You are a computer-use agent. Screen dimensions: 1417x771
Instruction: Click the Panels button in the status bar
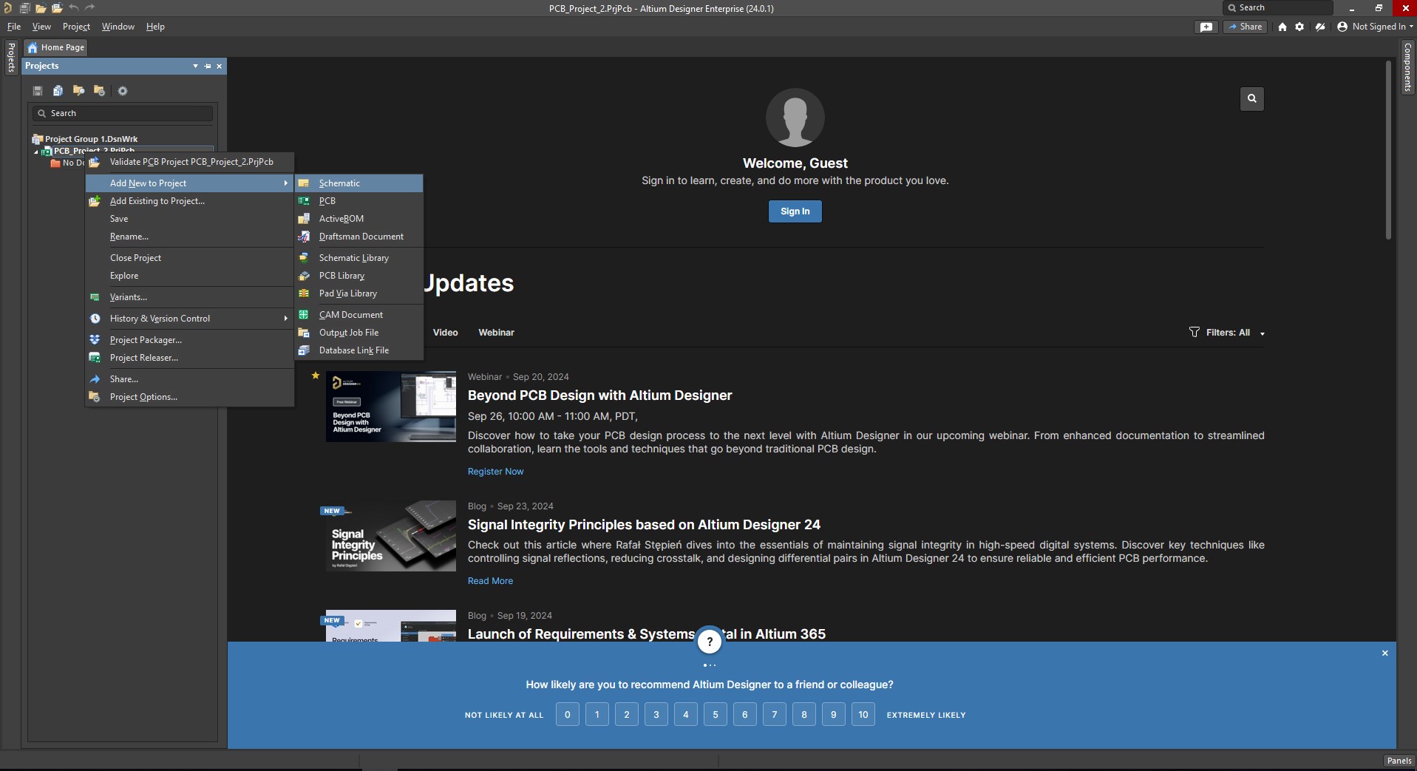click(x=1399, y=761)
